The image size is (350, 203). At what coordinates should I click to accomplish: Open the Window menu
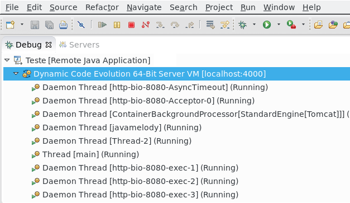[279, 7]
